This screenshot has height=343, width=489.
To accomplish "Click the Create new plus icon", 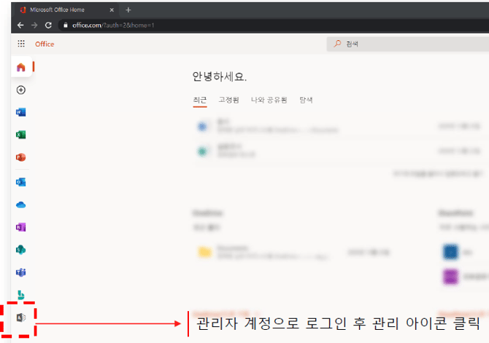I will tap(21, 90).
